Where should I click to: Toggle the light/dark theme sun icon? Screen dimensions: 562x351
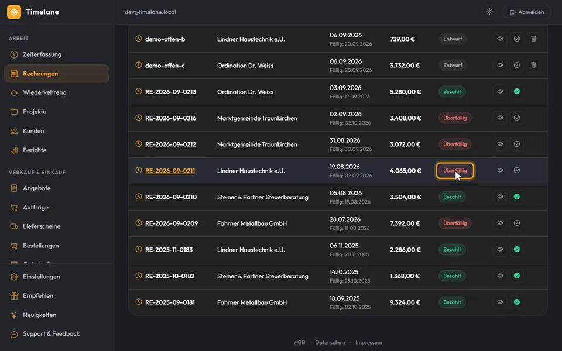[x=489, y=12]
